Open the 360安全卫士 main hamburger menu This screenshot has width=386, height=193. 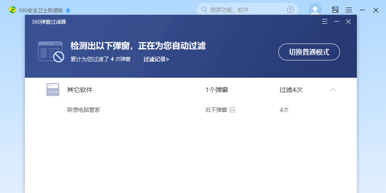[349, 10]
